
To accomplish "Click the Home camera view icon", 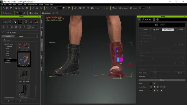I will [x=75, y=8].
